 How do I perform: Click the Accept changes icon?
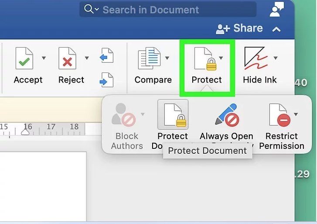[x=24, y=59]
